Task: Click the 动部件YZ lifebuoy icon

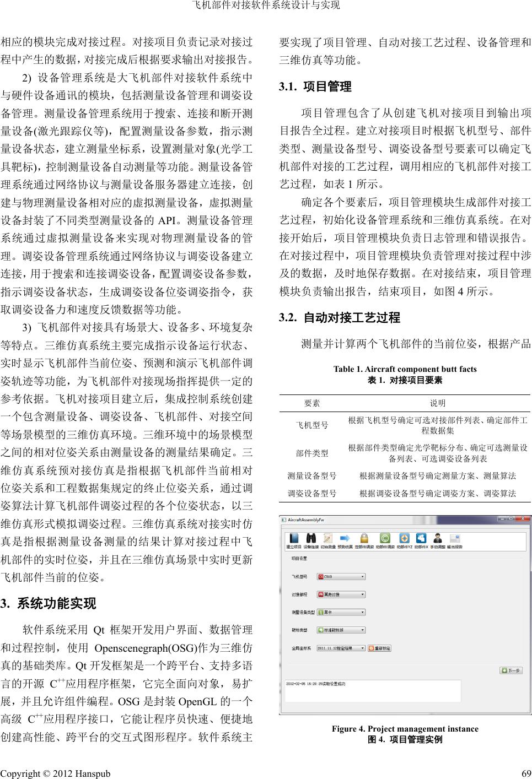Action: pos(404,539)
